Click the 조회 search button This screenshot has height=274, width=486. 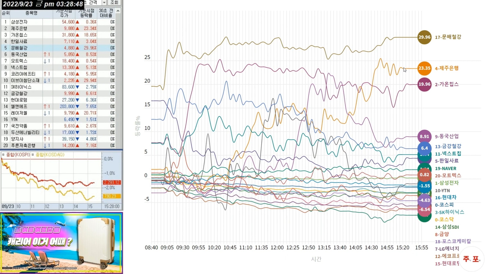click(114, 3)
